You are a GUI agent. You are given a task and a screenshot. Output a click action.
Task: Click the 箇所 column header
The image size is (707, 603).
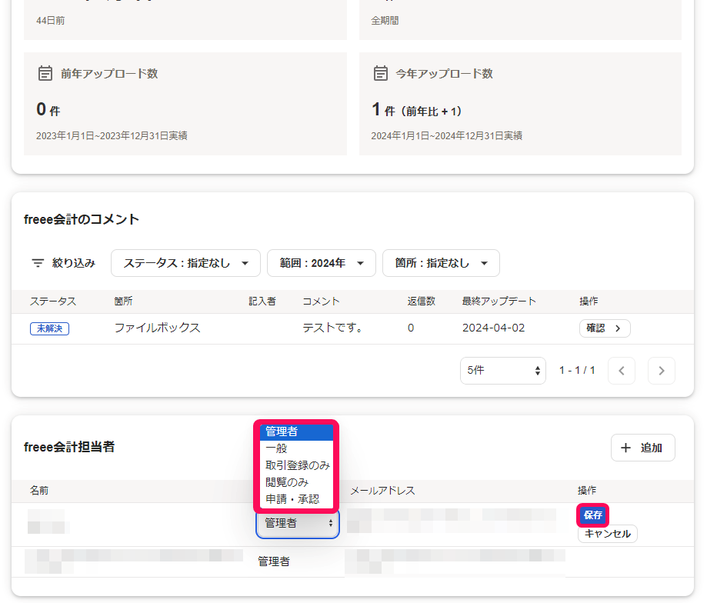click(x=123, y=301)
